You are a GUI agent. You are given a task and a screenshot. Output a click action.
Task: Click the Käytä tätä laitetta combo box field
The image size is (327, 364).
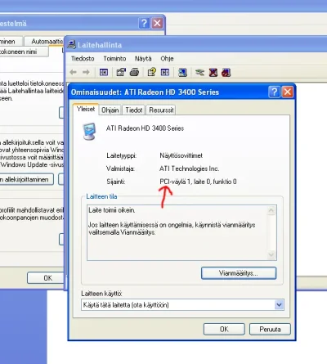(182, 305)
